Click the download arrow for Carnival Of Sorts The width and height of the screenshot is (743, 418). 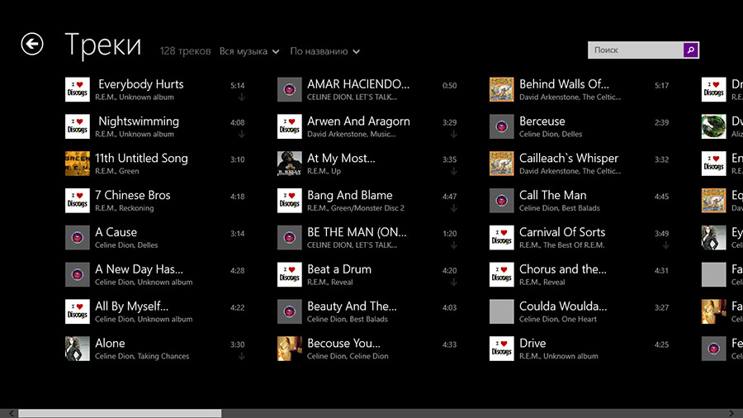point(665,245)
